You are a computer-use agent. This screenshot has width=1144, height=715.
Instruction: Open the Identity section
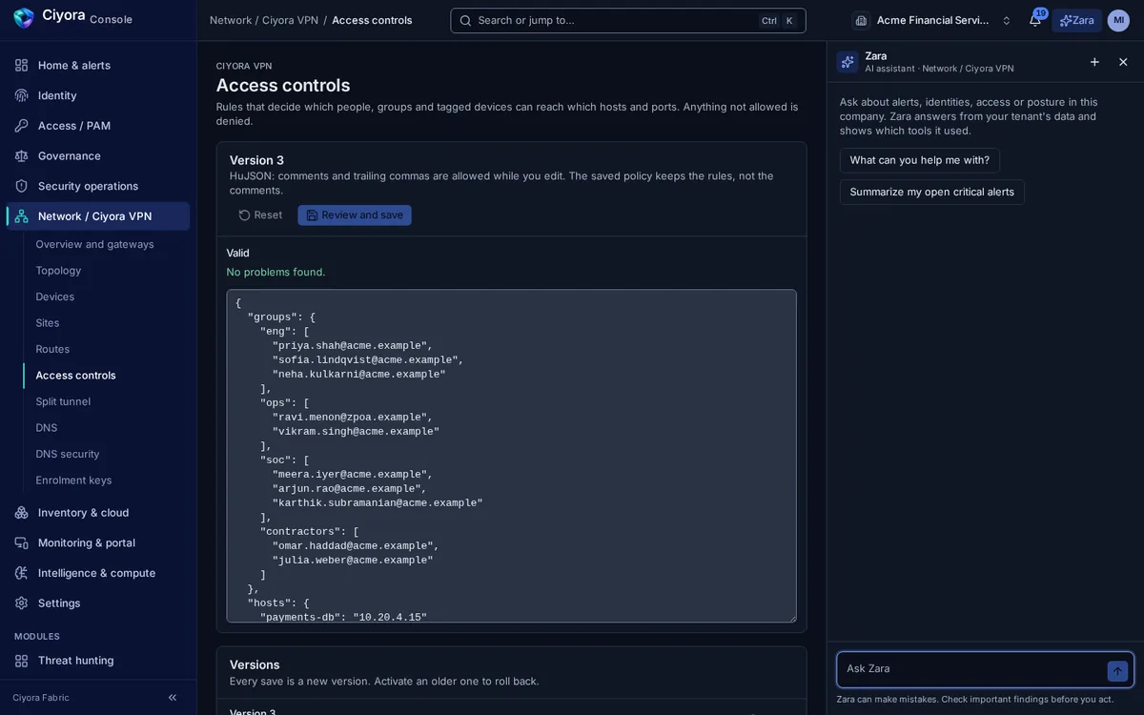tap(98, 95)
